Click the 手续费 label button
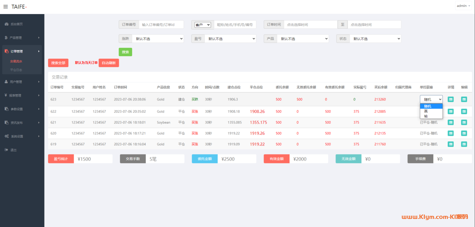The image size is (475, 227). pyautogui.click(x=420, y=159)
